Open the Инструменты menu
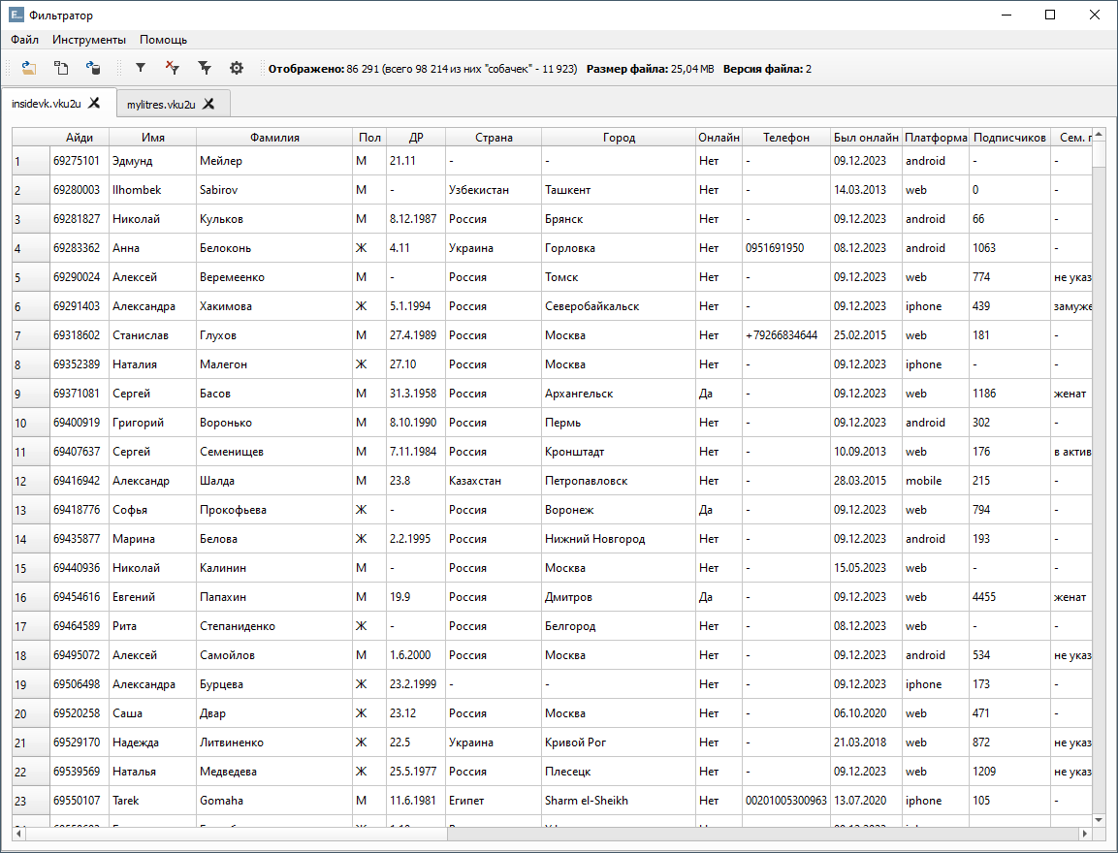Viewport: 1118px width, 853px height. pyautogui.click(x=89, y=40)
